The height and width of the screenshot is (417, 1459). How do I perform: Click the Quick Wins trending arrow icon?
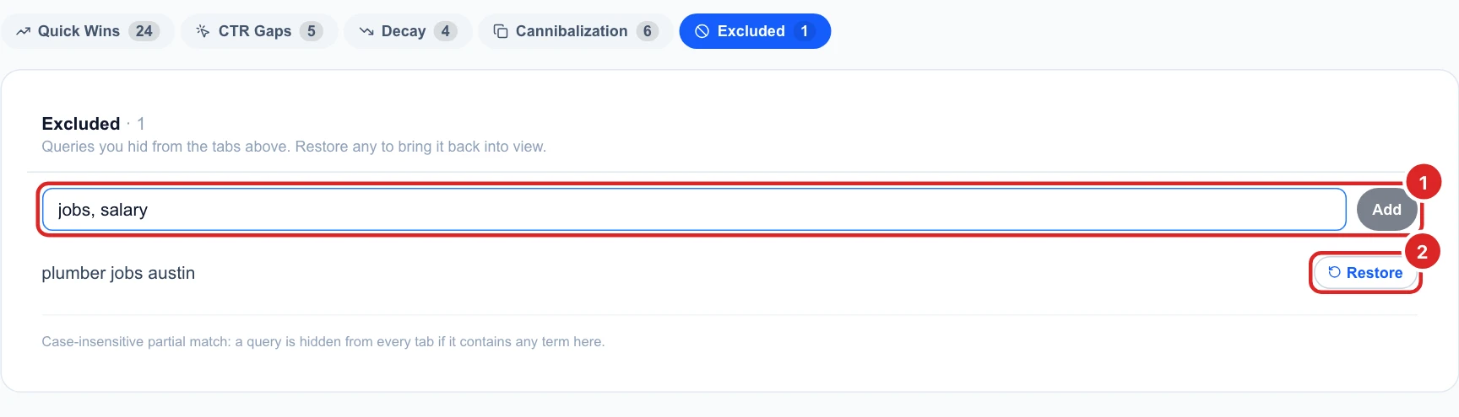click(23, 31)
